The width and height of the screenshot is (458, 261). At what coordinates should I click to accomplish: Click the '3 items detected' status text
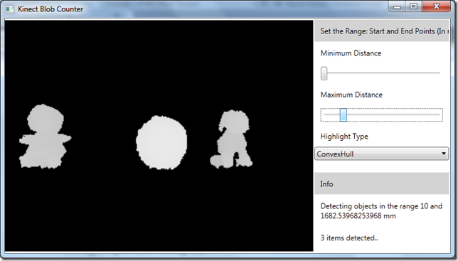click(349, 238)
